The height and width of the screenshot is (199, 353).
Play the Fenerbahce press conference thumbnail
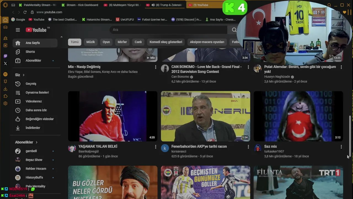[205, 116]
